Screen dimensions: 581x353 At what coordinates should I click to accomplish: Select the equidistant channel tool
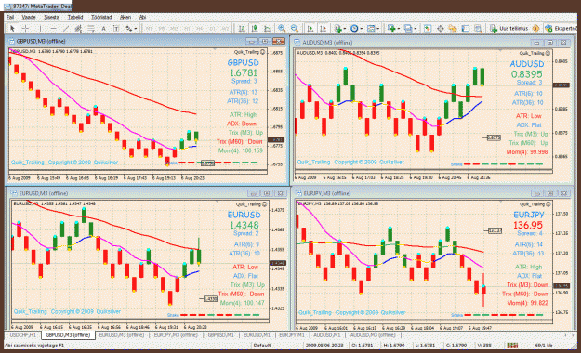coord(79,29)
